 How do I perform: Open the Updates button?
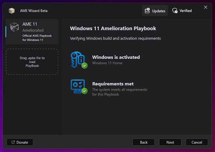(155, 11)
